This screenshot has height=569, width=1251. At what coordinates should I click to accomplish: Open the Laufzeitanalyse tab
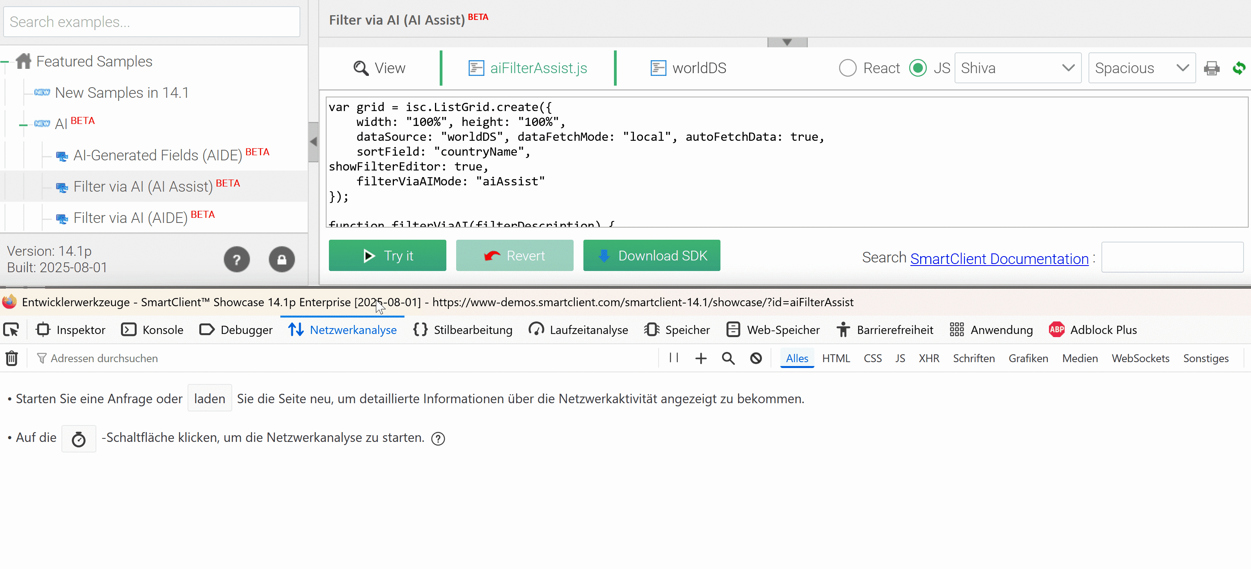(x=578, y=330)
